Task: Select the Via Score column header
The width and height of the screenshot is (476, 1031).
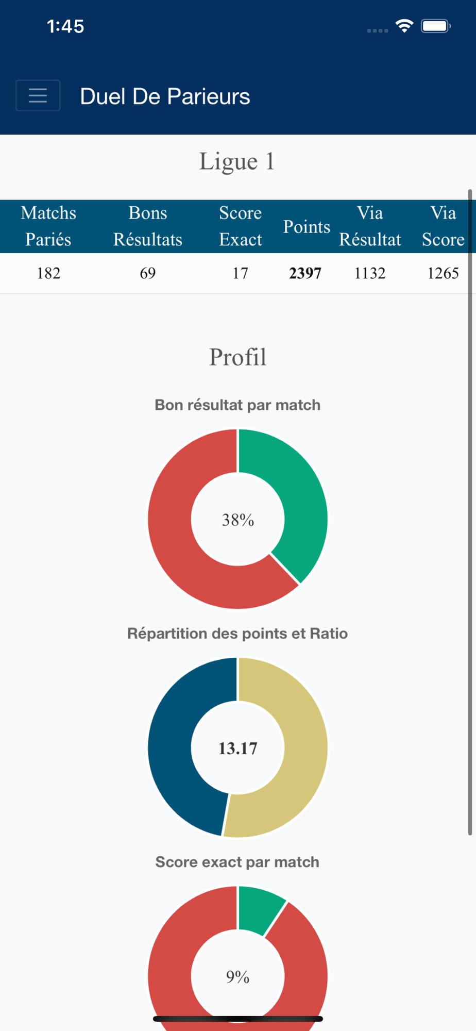Action: point(443,226)
